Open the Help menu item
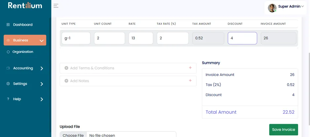Viewport: 310px width, 137px height. [17, 99]
